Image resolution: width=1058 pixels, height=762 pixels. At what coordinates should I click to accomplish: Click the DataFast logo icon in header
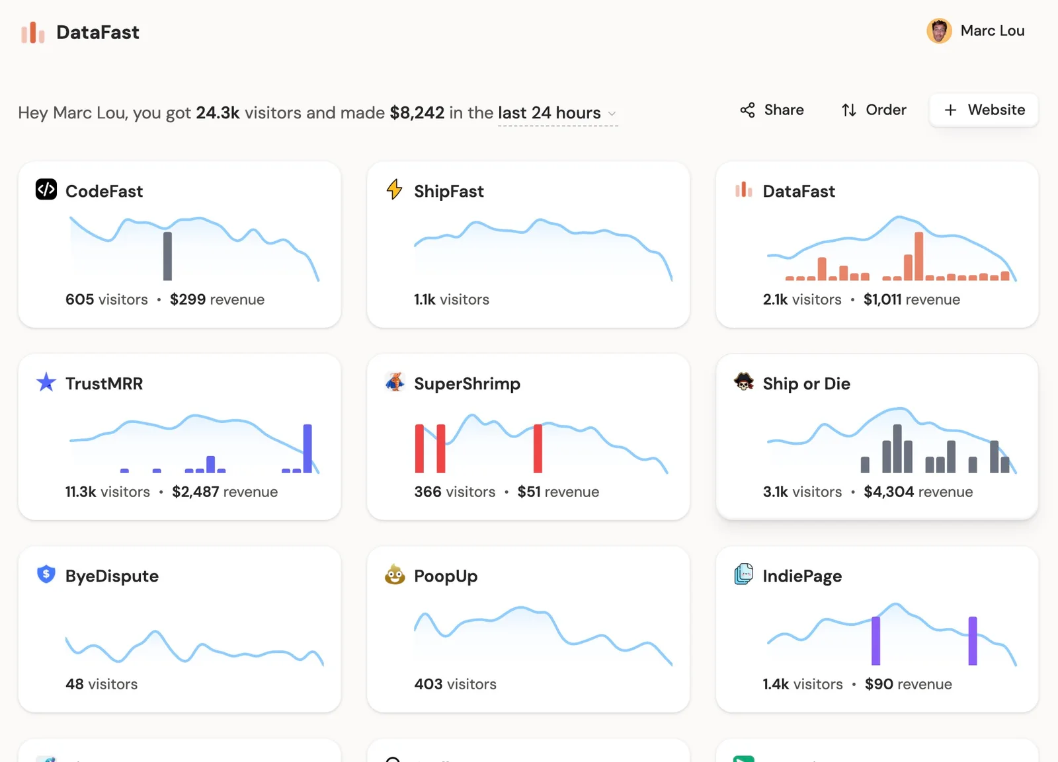coord(32,32)
